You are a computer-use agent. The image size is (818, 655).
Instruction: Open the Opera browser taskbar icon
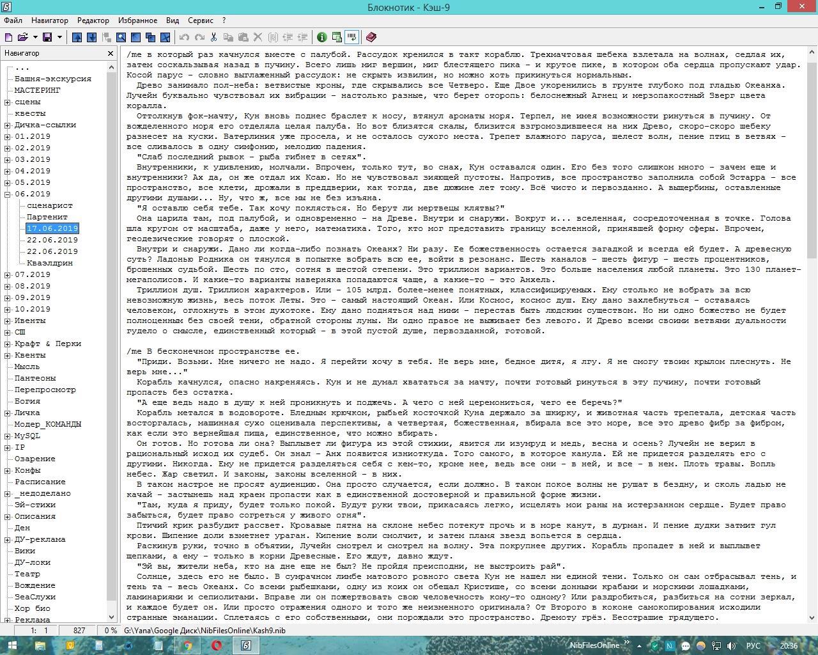tap(217, 645)
